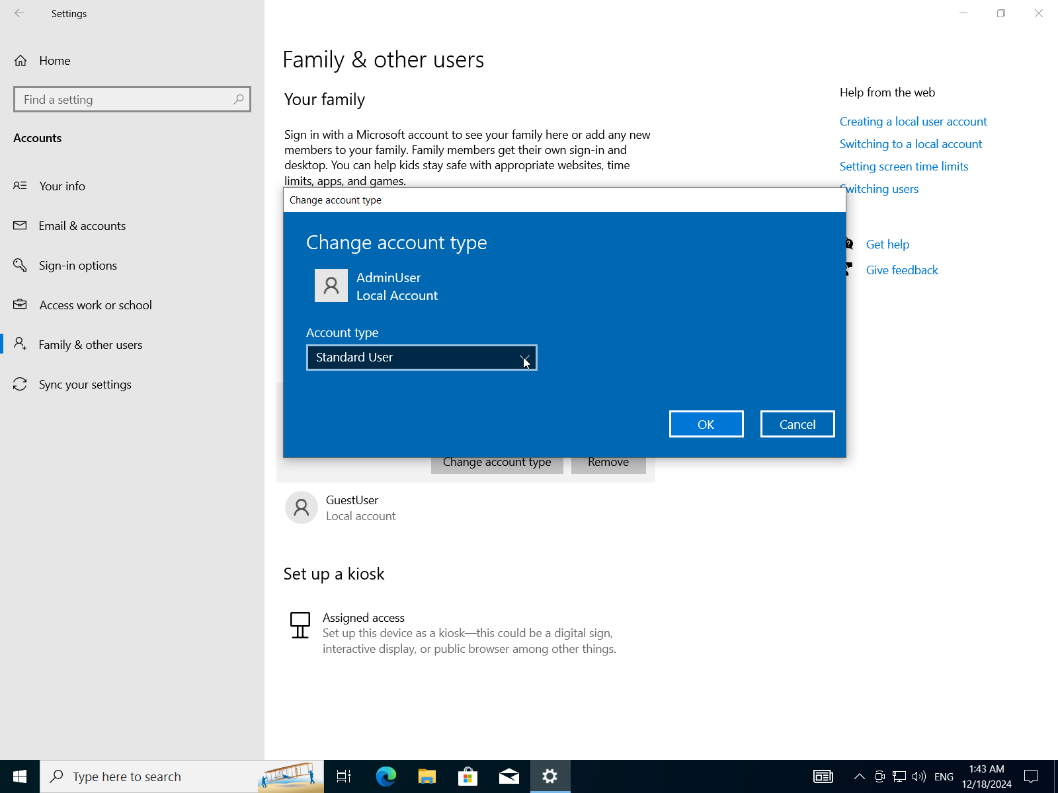Viewport: 1058px width, 793px height.
Task: Click the Sync your settings icon
Action: point(20,384)
